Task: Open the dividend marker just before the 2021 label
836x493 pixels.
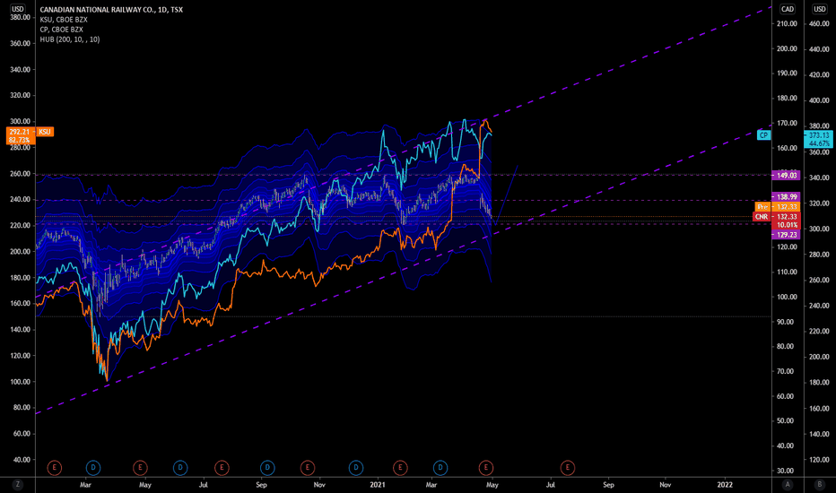Action: click(x=355, y=468)
